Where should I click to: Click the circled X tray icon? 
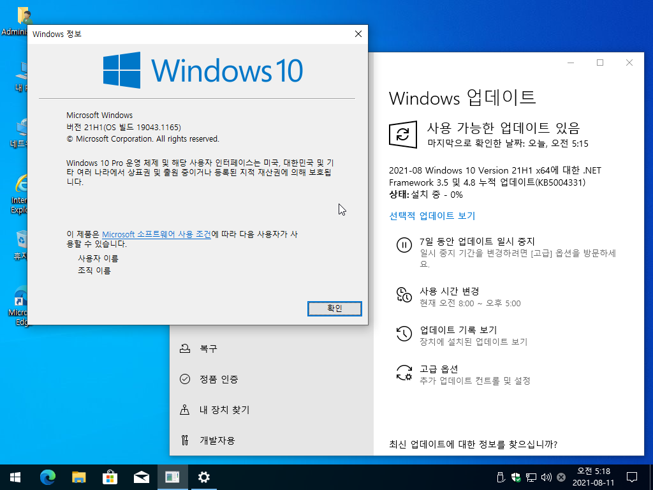(x=561, y=477)
